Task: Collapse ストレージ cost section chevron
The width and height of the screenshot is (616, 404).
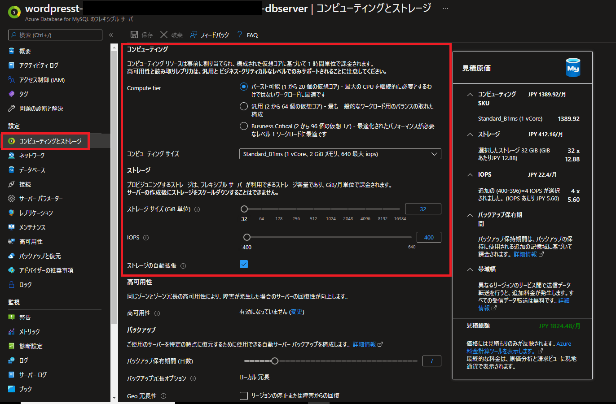Action: (x=470, y=135)
